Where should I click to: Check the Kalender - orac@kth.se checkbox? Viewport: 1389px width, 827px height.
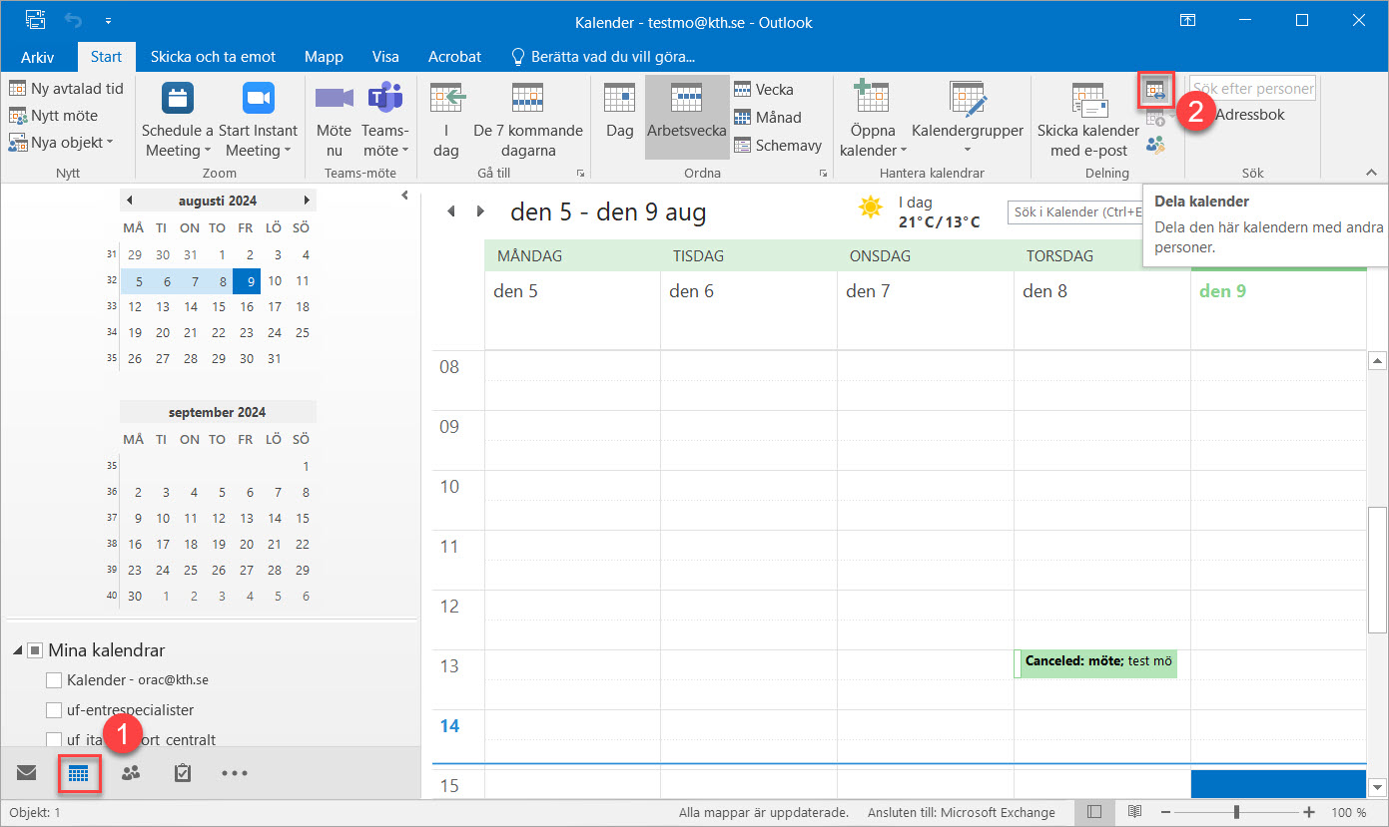tap(54, 680)
